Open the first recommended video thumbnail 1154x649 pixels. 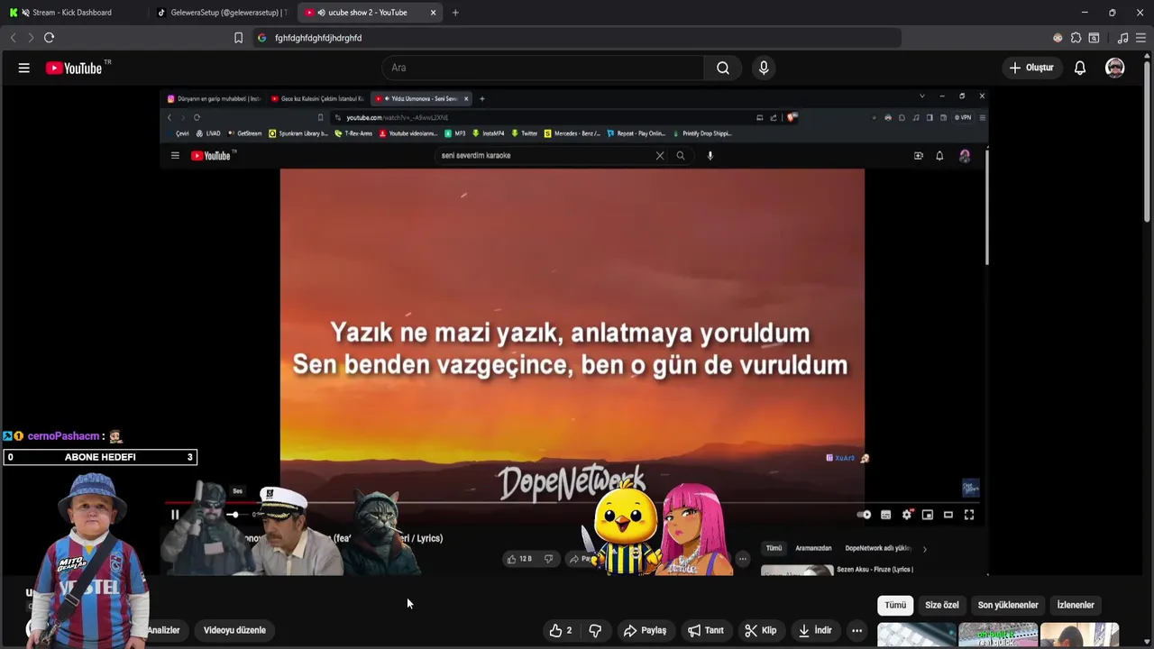click(916, 635)
